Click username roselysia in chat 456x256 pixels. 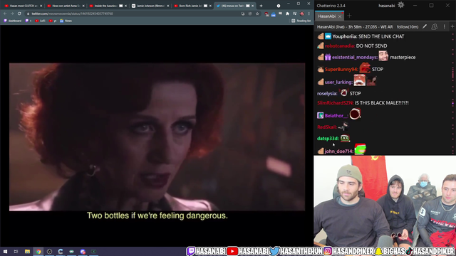(x=327, y=93)
